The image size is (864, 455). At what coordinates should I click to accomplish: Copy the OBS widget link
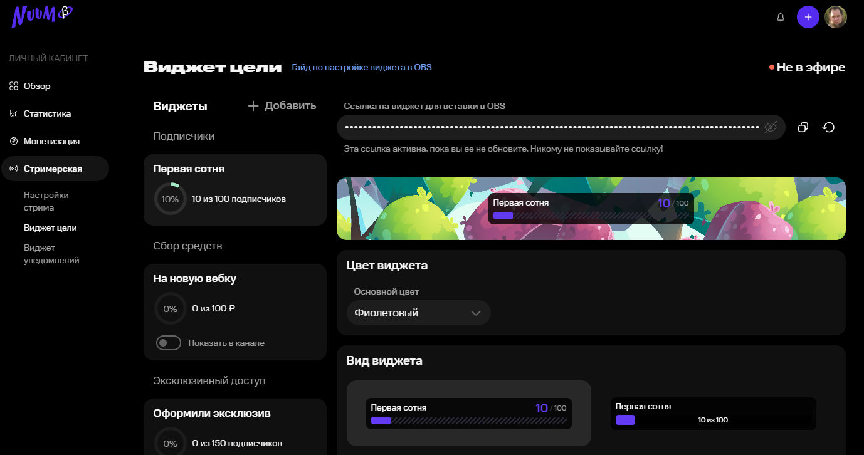click(803, 127)
